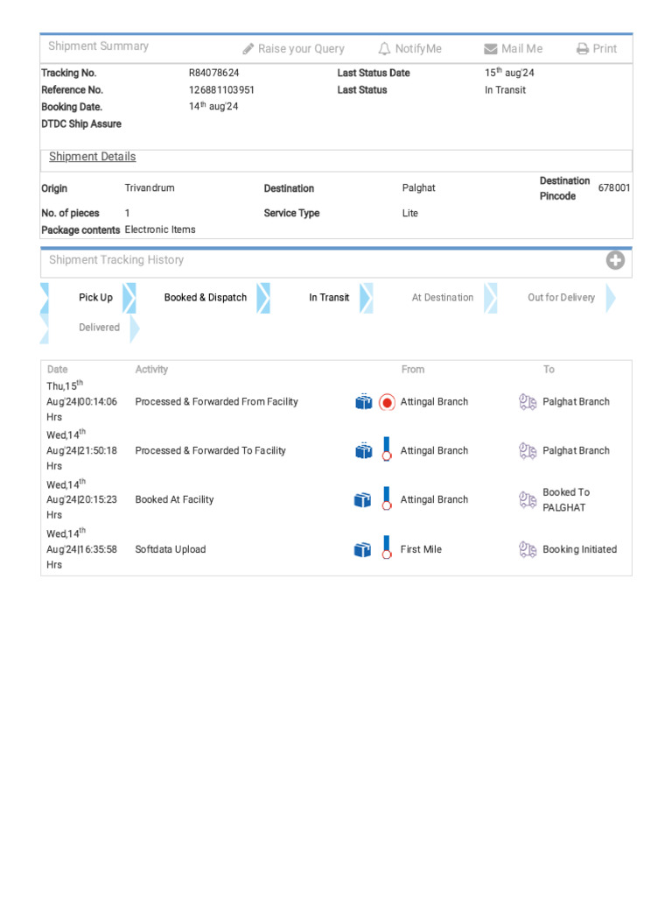Screen dimensions: 672x897
Task: Expand Shipment Tracking History with plus icon
Action: tap(615, 260)
